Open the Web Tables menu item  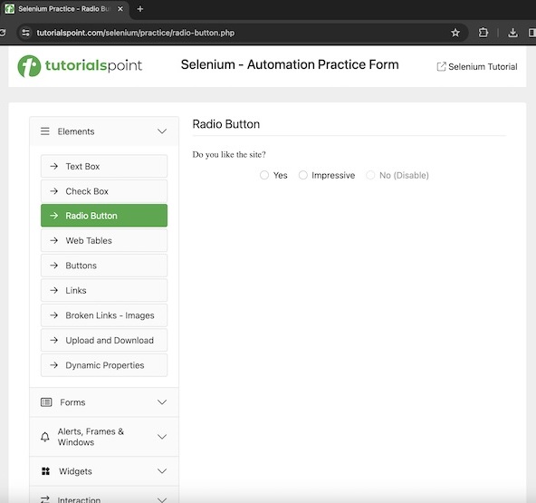click(104, 240)
